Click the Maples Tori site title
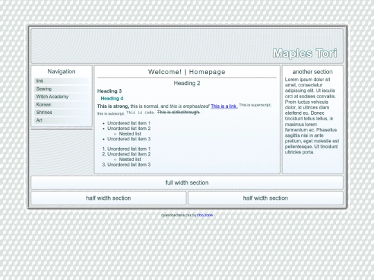Screen dimensions: 374x280 tap(305, 53)
